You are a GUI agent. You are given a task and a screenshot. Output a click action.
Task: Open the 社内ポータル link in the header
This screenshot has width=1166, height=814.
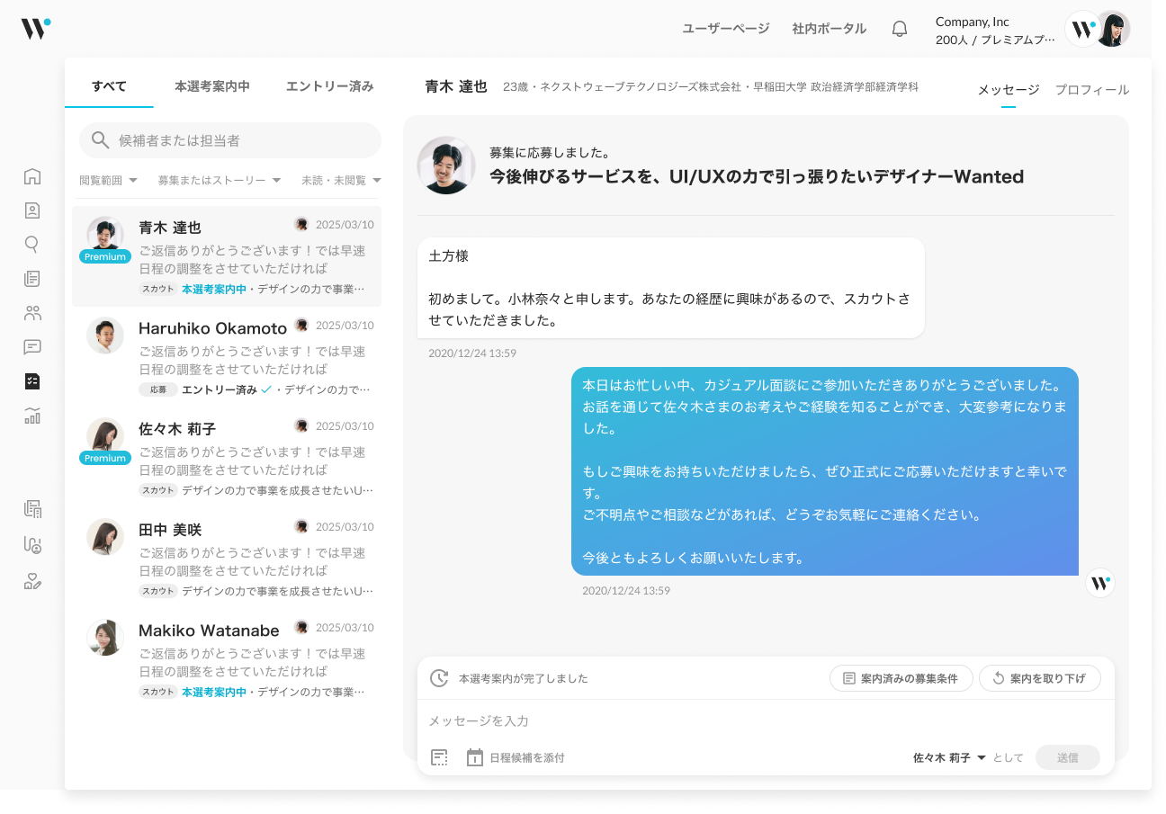click(x=829, y=29)
